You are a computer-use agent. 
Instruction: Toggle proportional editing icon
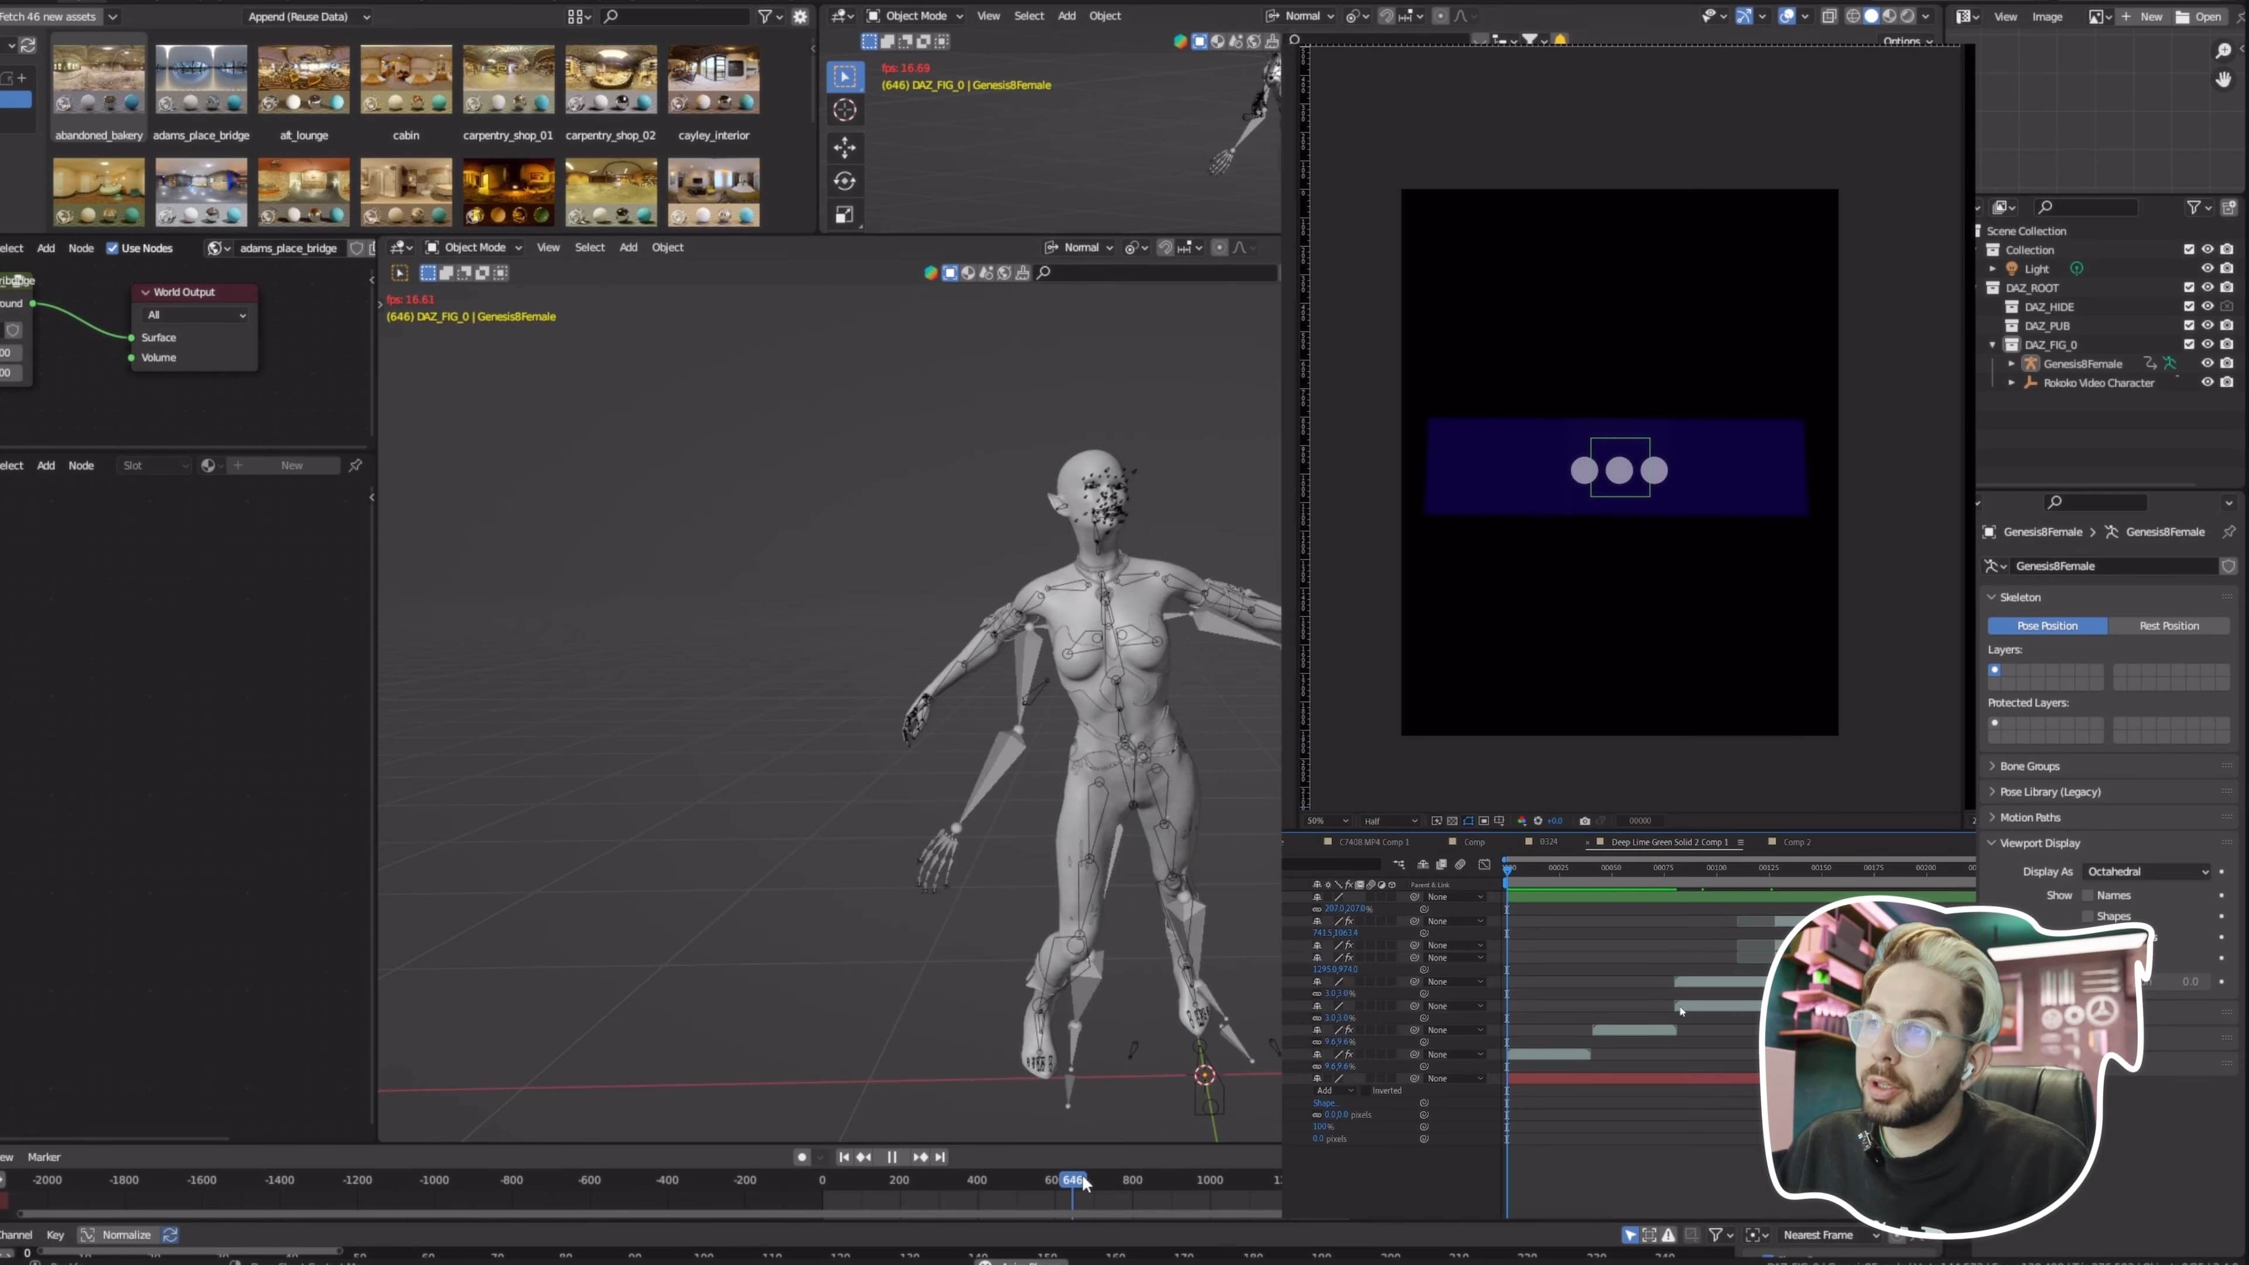1441,16
